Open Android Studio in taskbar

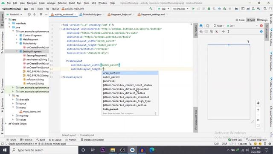point(132,150)
